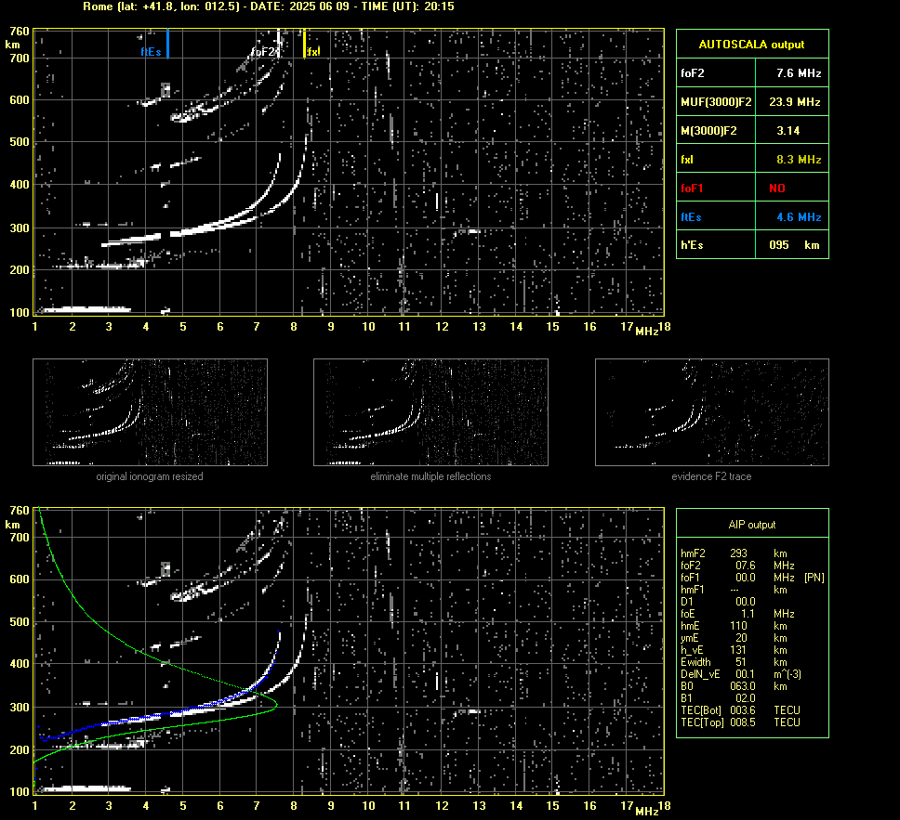Click the foE 1.1 MHz row
This screenshot has width=900, height=820.
click(x=737, y=614)
